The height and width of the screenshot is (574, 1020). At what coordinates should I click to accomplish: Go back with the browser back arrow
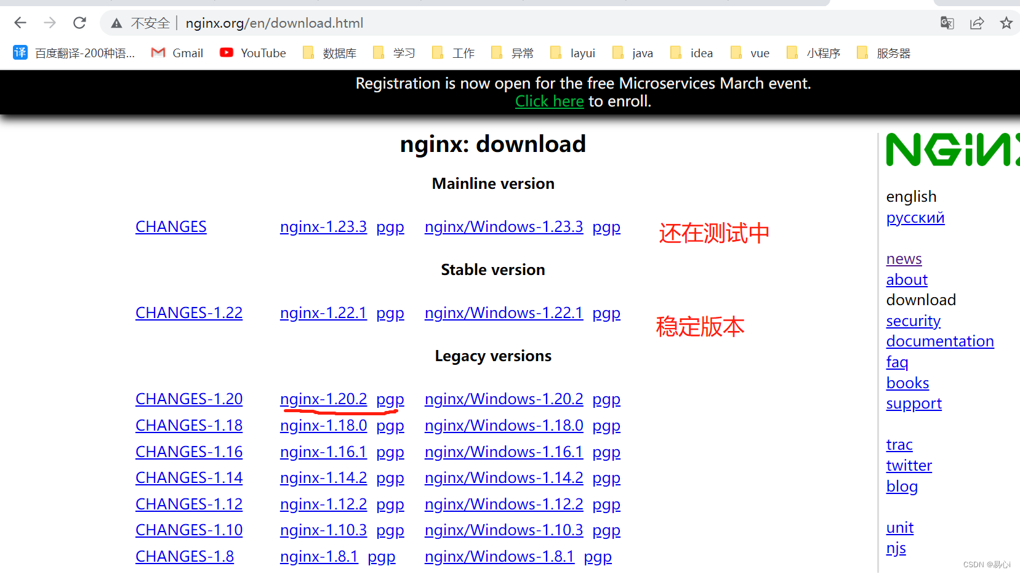point(20,23)
